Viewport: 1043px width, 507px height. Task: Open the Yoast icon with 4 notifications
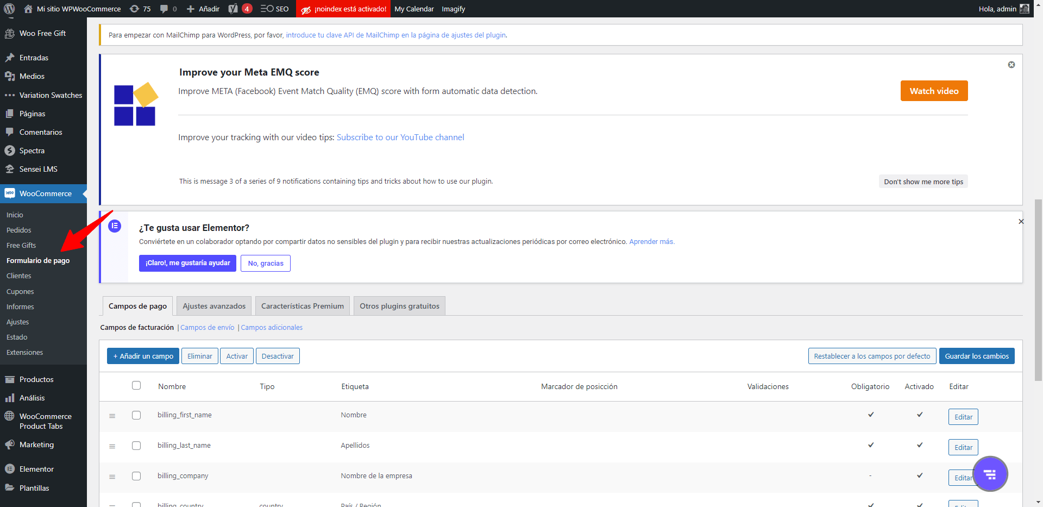click(240, 9)
